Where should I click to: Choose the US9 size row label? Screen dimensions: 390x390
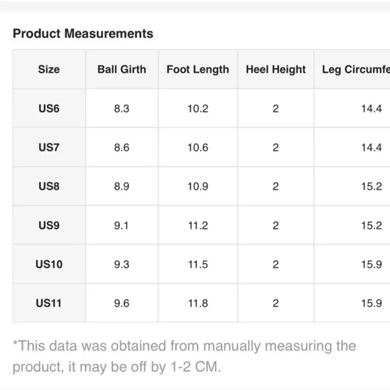(49, 225)
